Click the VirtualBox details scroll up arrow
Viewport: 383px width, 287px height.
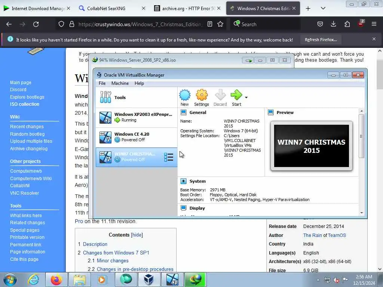(x=362, y=111)
